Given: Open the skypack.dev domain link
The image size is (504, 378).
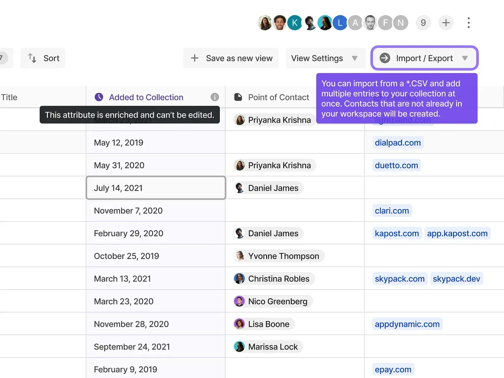Looking at the screenshot, I should click(x=456, y=279).
